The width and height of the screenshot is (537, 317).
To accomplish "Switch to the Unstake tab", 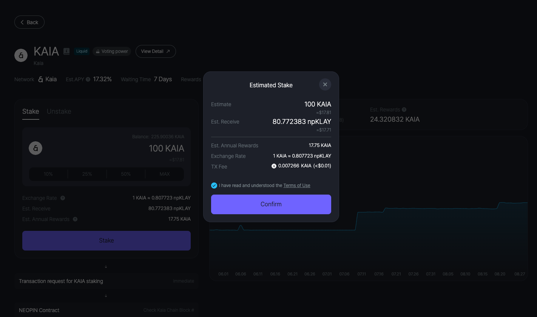I will pyautogui.click(x=59, y=111).
